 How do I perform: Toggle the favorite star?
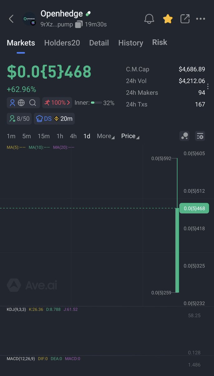click(x=168, y=19)
